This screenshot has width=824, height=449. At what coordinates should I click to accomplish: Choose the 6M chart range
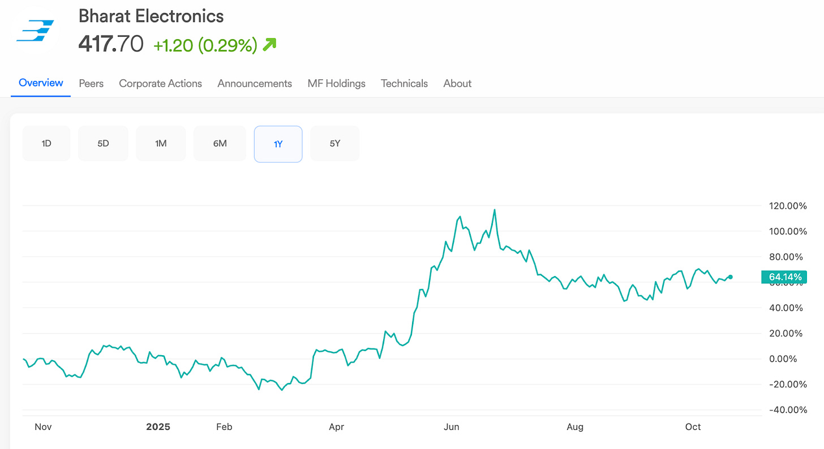click(x=220, y=144)
